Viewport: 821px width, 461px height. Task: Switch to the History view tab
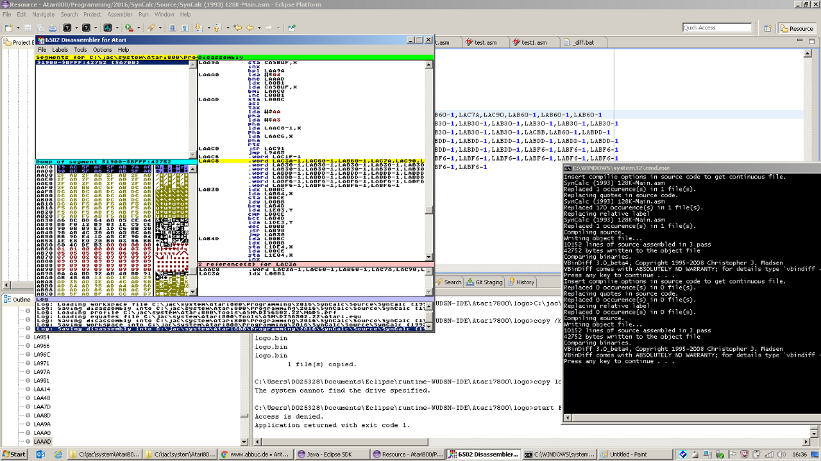(x=521, y=282)
